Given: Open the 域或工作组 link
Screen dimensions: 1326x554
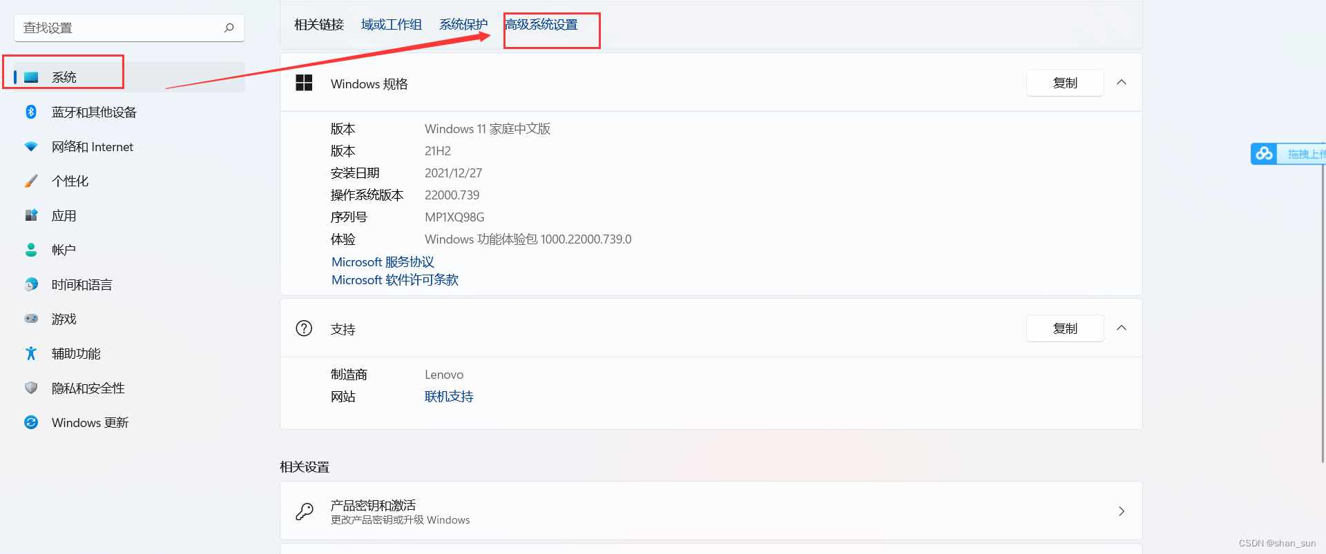Looking at the screenshot, I should [392, 25].
